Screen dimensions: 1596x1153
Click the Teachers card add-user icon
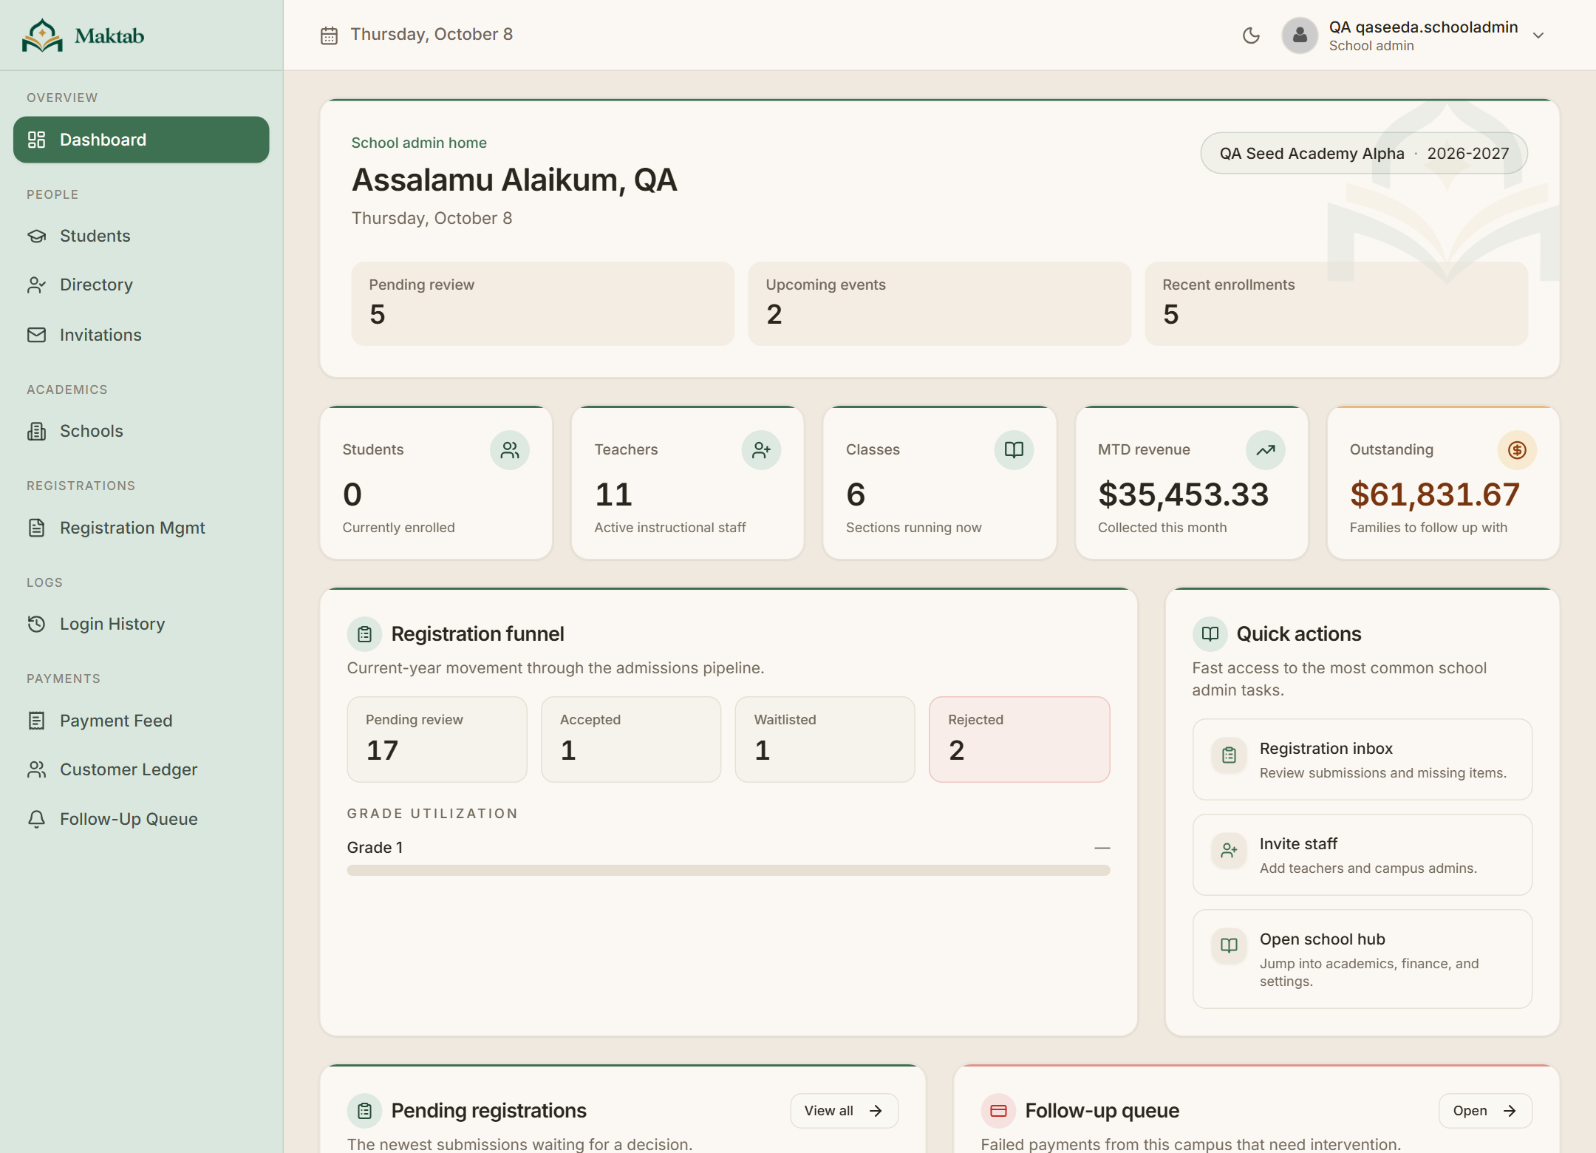pos(761,450)
